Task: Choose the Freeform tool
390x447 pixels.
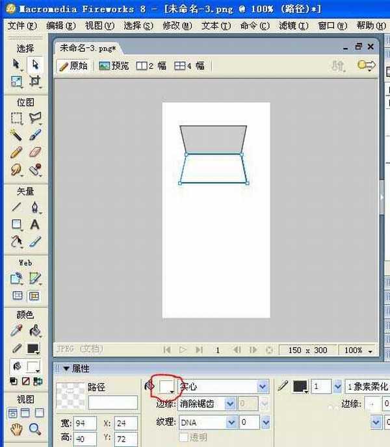Action: click(x=16, y=242)
